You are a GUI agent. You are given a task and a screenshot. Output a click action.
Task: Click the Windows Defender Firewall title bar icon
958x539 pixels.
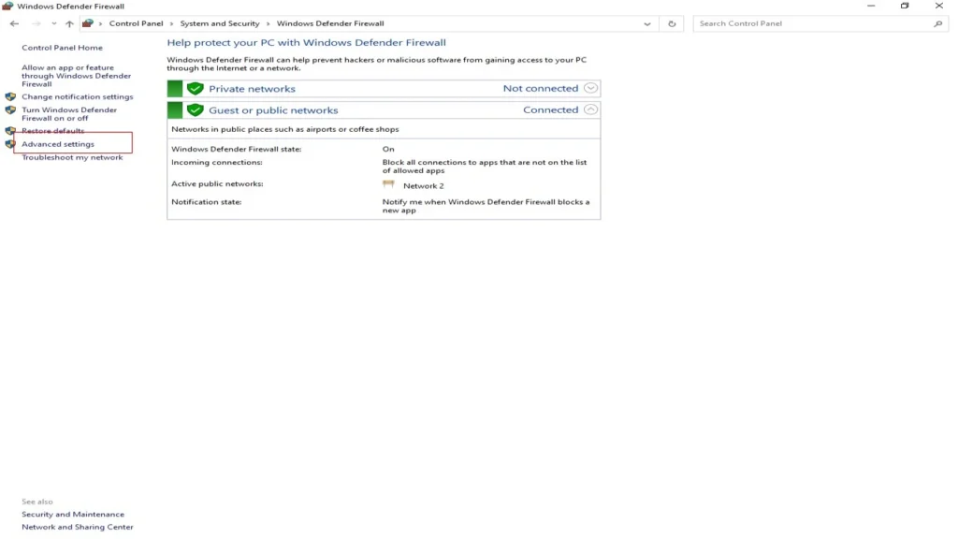click(x=7, y=7)
